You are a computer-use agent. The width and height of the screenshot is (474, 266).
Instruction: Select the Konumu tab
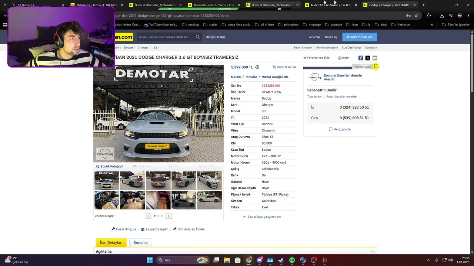coord(141,242)
